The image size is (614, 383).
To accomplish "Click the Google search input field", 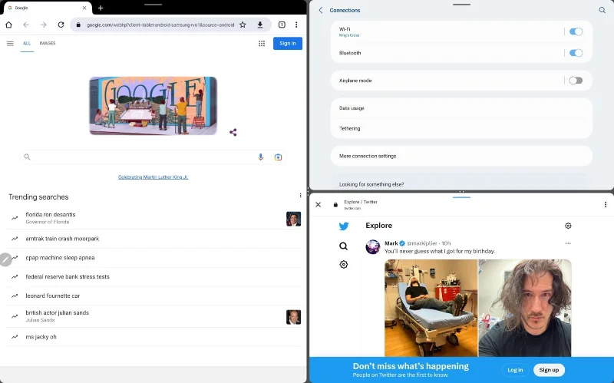I will (153, 157).
